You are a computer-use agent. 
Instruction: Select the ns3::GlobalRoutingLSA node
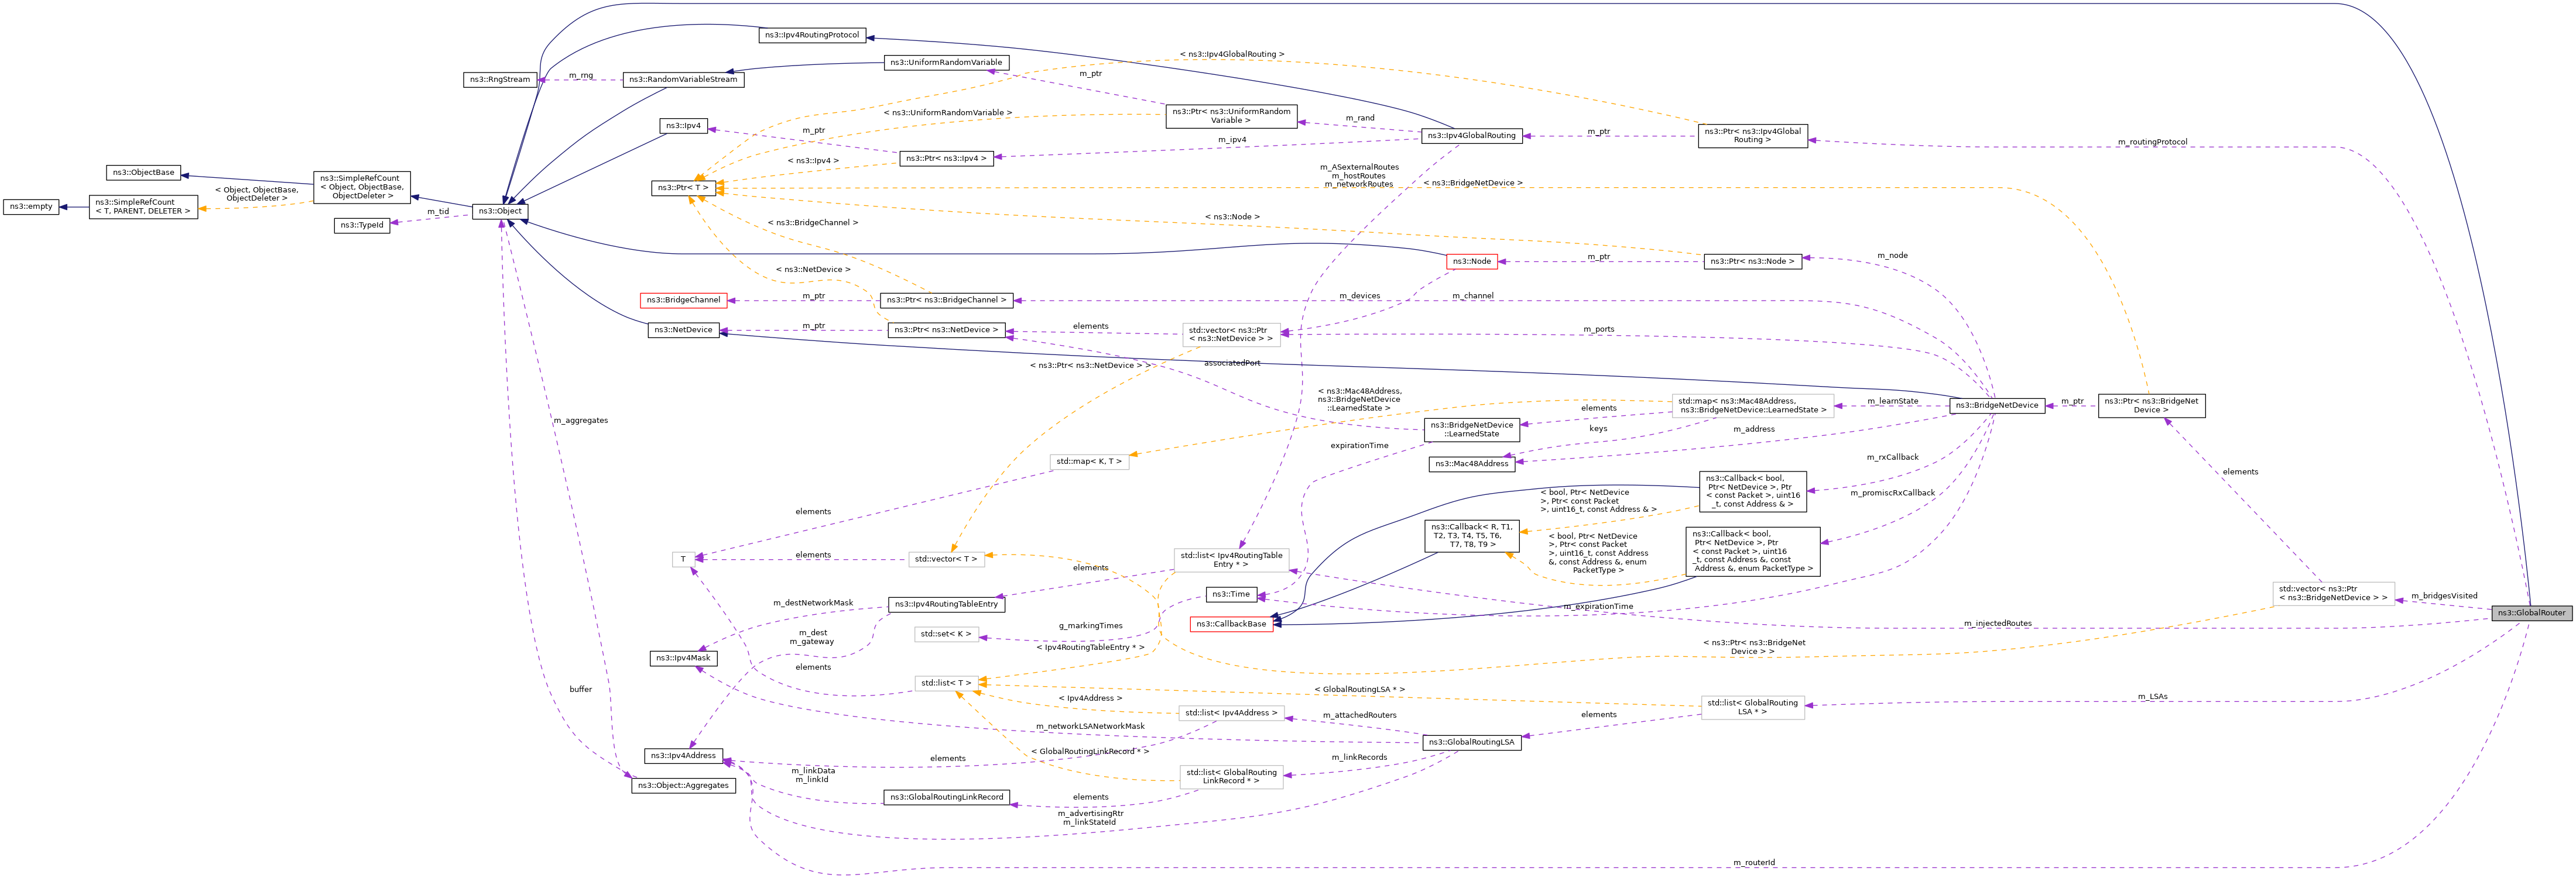click(x=1471, y=742)
